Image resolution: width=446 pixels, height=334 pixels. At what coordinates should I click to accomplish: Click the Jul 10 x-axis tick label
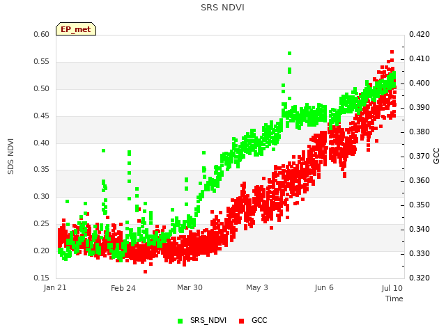[392, 288]
